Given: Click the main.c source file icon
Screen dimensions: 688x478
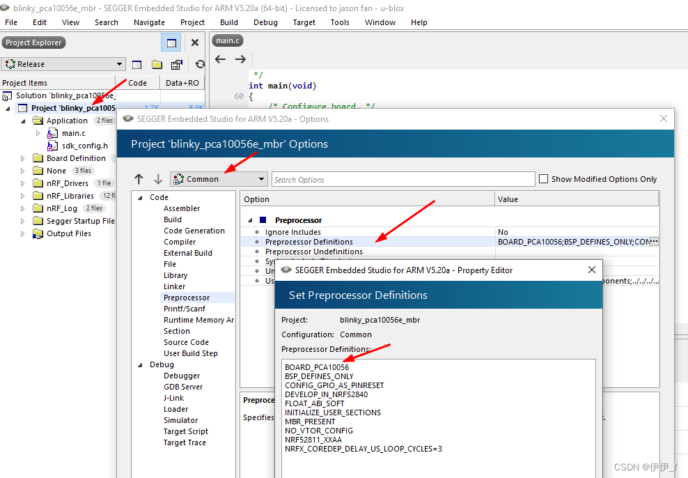Looking at the screenshot, I should coord(52,133).
